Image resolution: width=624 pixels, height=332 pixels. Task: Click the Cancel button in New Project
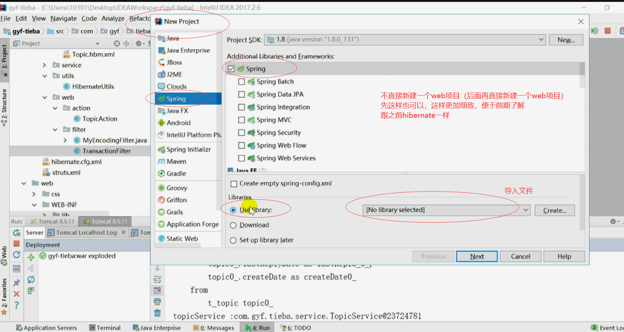(520, 256)
